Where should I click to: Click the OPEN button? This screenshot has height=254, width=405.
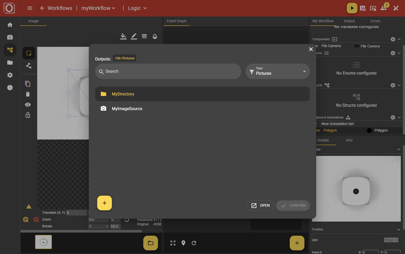[260, 206]
